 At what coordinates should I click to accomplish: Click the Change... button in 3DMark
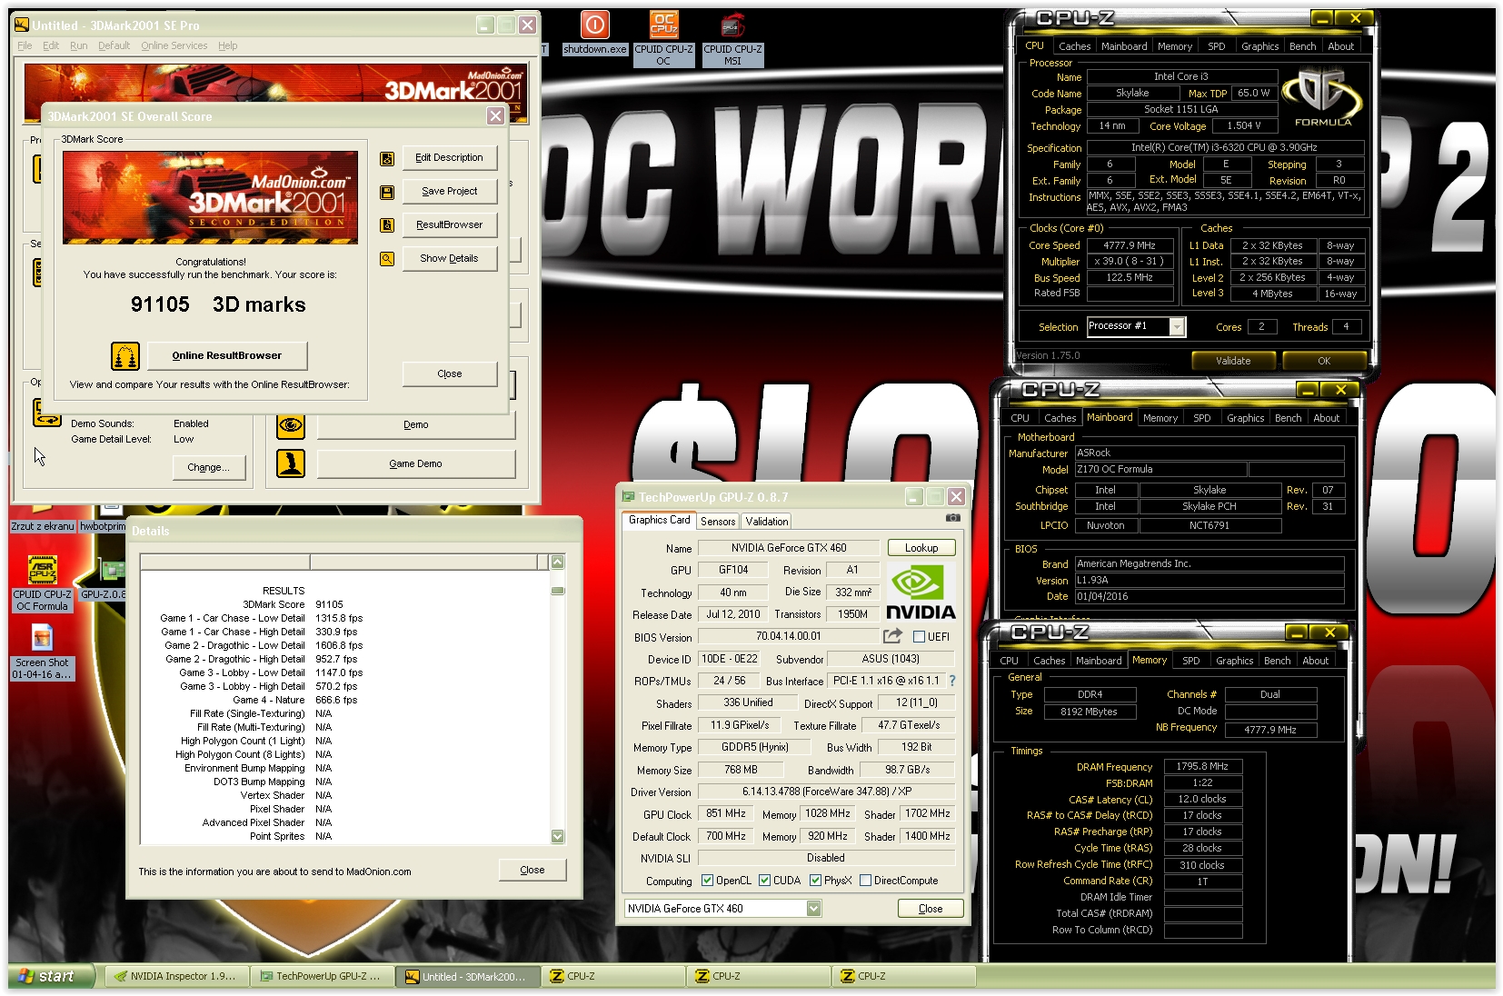click(209, 467)
